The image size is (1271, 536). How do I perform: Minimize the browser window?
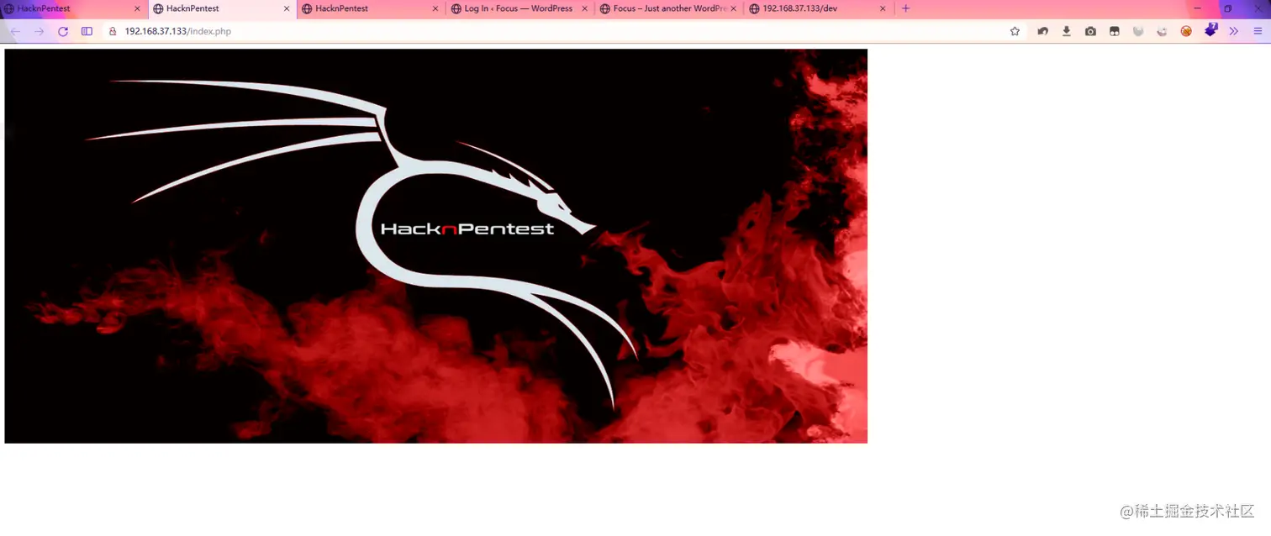pyautogui.click(x=1198, y=8)
